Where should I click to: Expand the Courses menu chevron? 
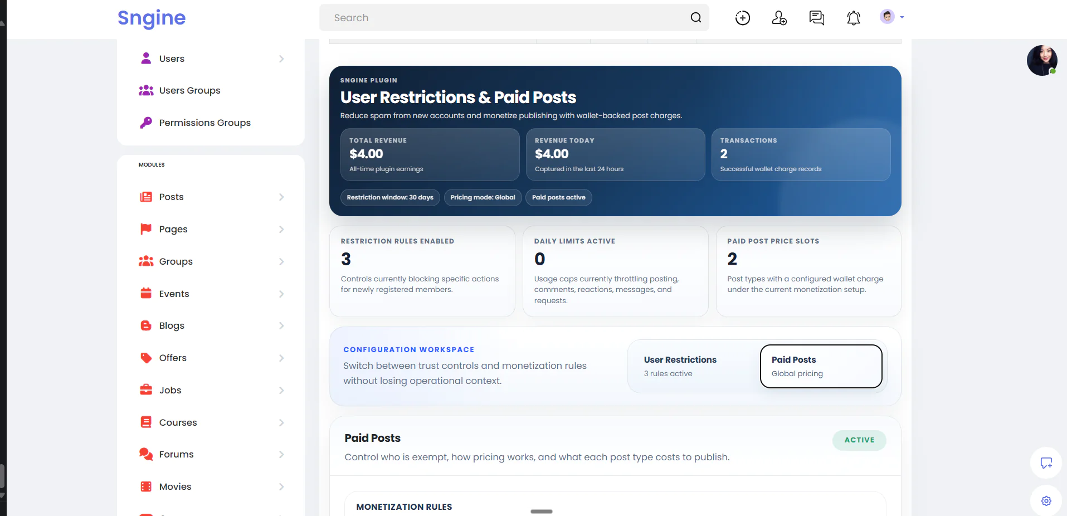(281, 422)
